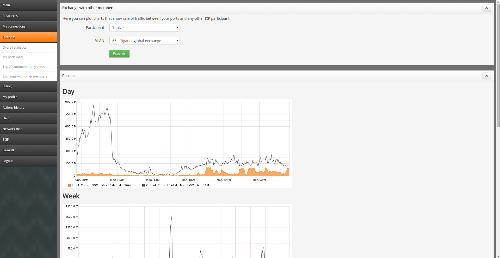Open Exchange with other members page
The image size is (500, 258).
(29, 76)
